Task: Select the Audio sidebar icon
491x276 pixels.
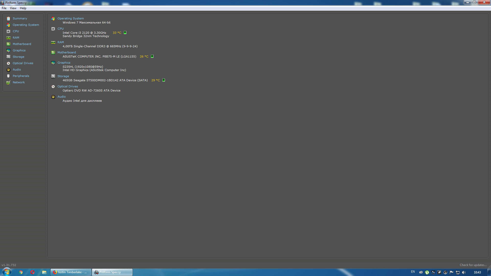Action: pyautogui.click(x=8, y=70)
